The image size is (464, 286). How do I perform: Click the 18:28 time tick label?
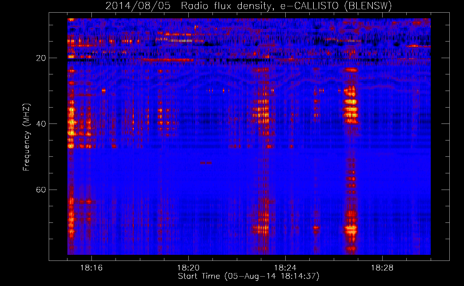(382, 268)
